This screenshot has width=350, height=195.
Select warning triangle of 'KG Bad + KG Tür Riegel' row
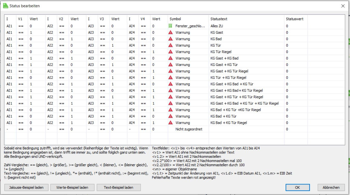[170, 123]
